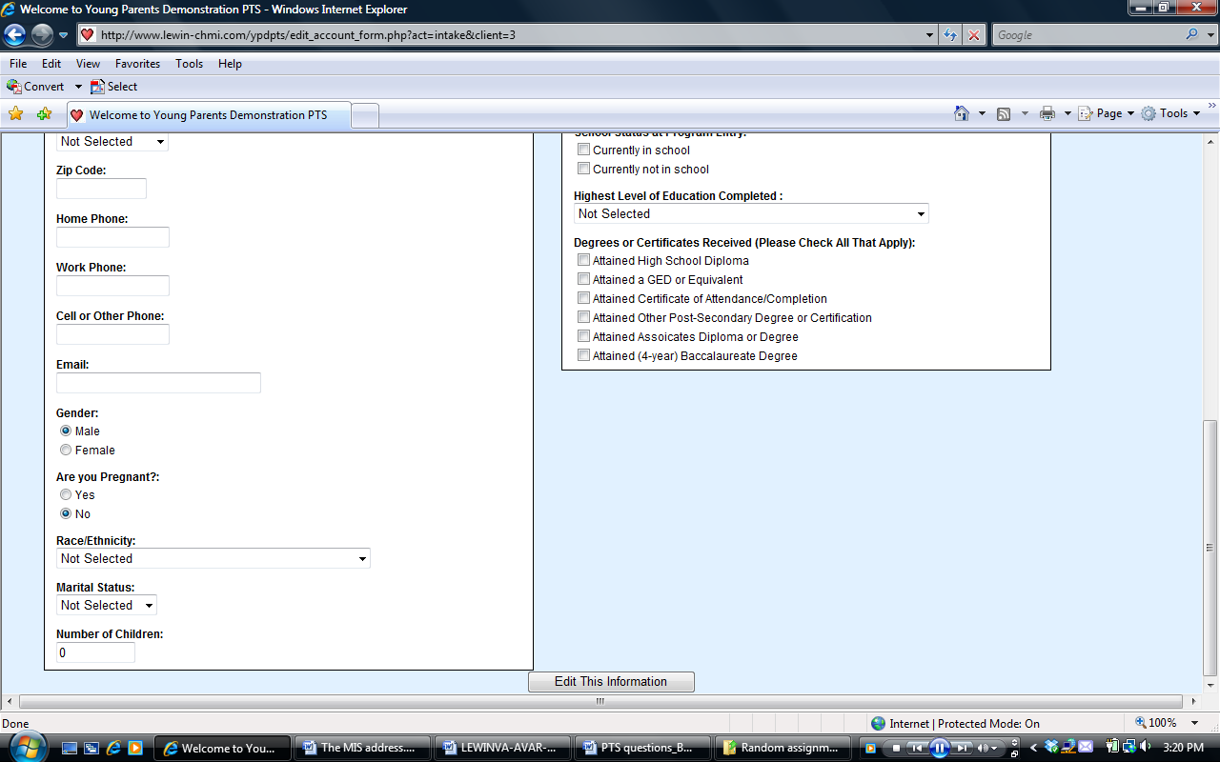Stop page loading with the red X
Image resolution: width=1220 pixels, height=762 pixels.
pyautogui.click(x=974, y=35)
